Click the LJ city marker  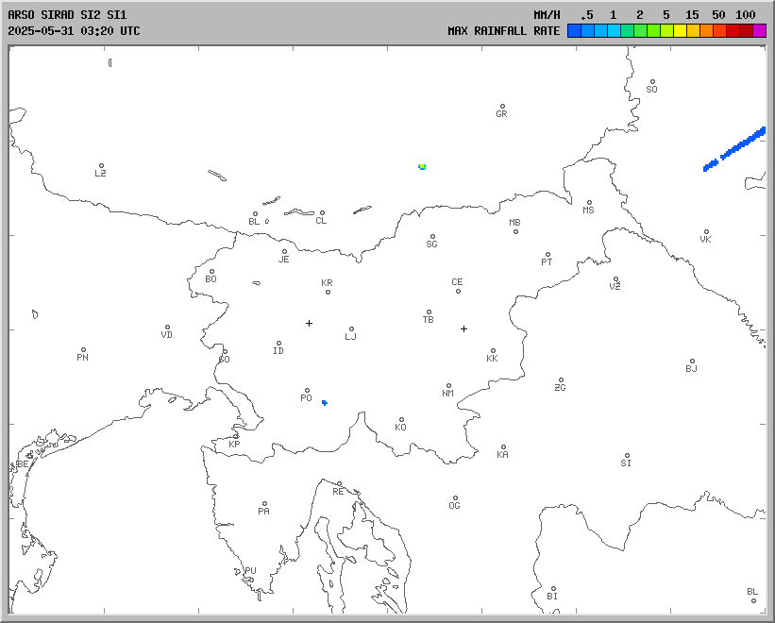[x=352, y=329]
